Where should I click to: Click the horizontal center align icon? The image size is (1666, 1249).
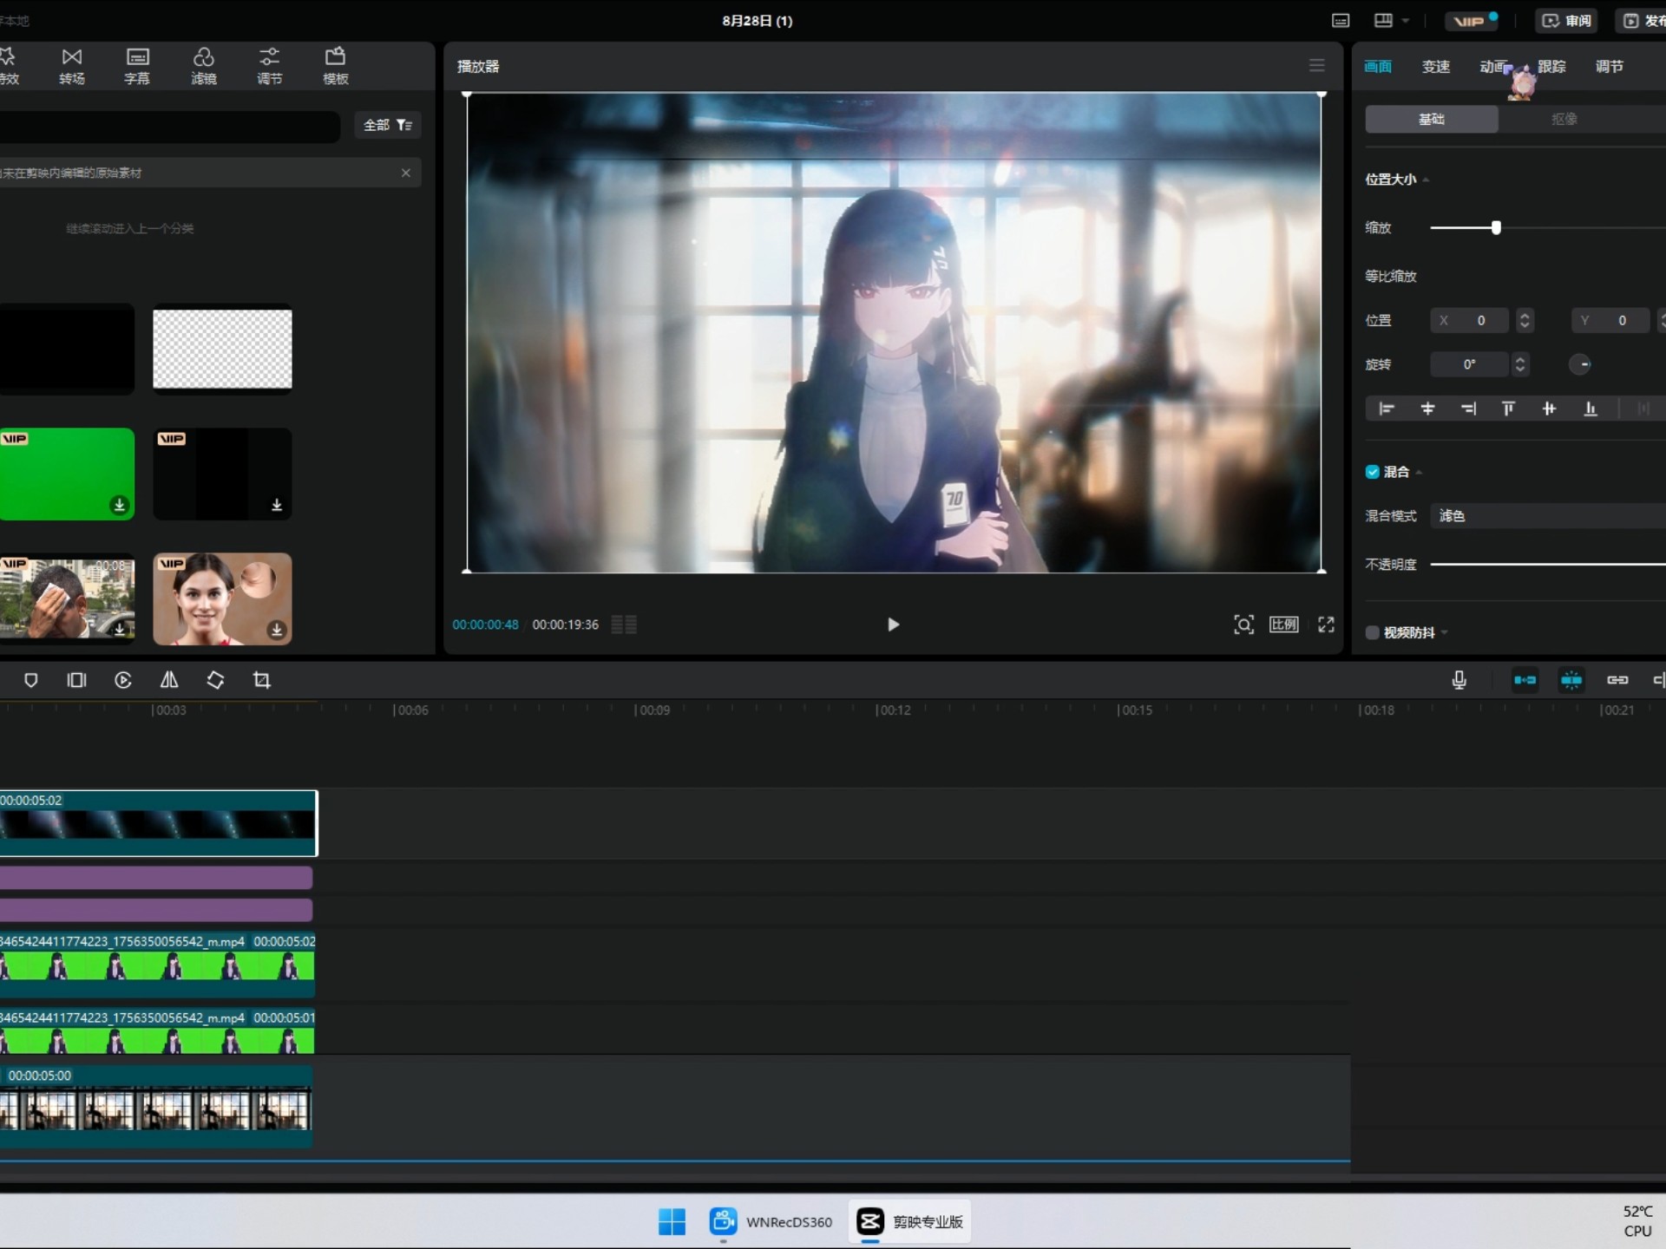coord(1427,409)
